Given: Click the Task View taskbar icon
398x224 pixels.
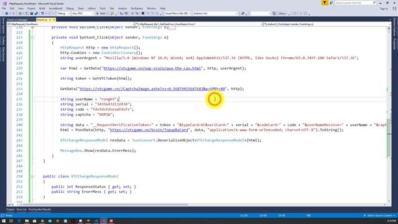Looking at the screenshot, I should click(11, 221).
